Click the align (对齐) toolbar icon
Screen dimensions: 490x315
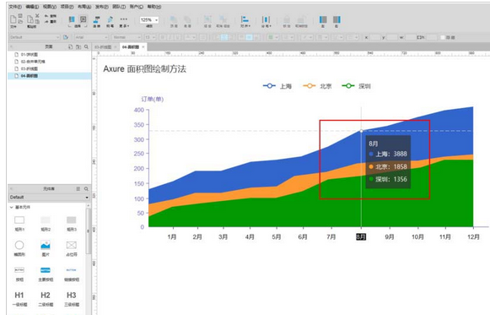pyautogui.click(x=245, y=22)
